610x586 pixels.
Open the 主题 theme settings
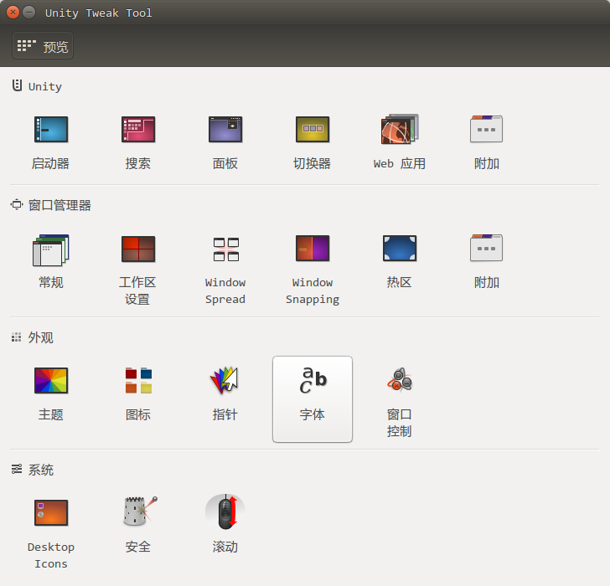[x=51, y=393]
